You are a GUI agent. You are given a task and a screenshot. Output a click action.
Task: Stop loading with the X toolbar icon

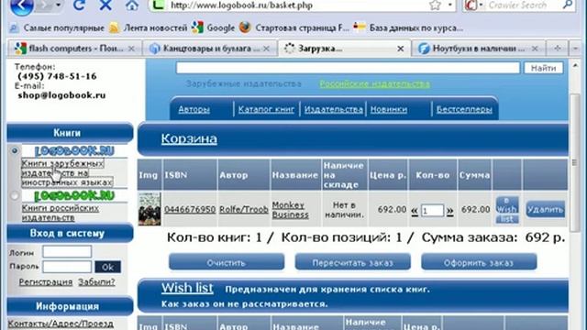pyautogui.click(x=105, y=5)
